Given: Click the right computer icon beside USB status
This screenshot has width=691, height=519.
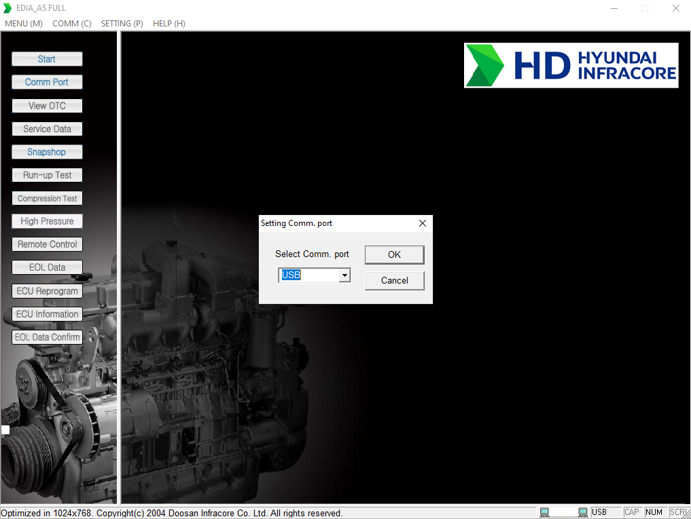Looking at the screenshot, I should [582, 512].
